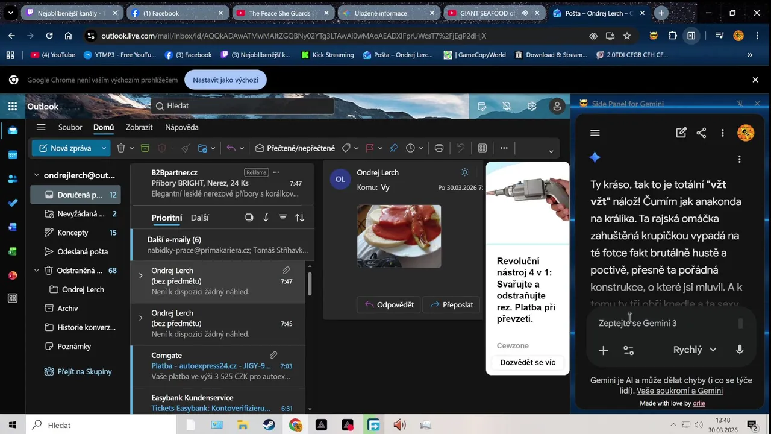Open Vaše soukromí a Gemini link
This screenshot has width=771, height=434.
tap(679, 391)
